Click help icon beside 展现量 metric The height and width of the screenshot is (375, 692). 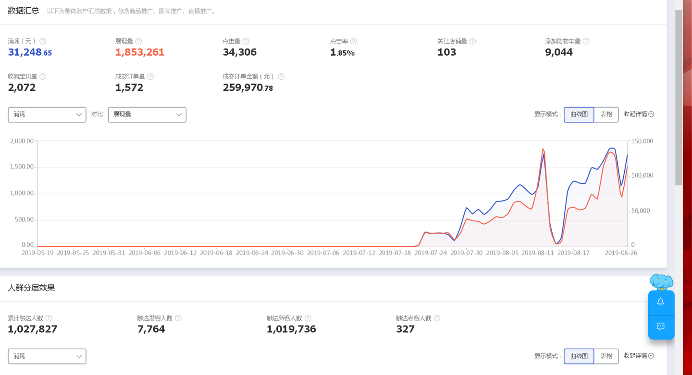pos(138,41)
